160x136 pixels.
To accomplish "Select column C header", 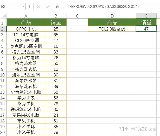I will coord(77,16).
